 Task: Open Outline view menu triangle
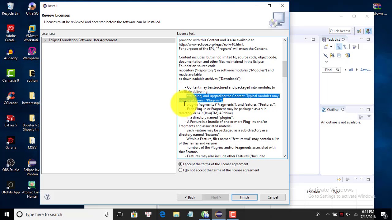(x=369, y=116)
